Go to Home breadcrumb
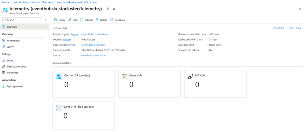The width and height of the screenshot is (305, 132). click(6, 2)
